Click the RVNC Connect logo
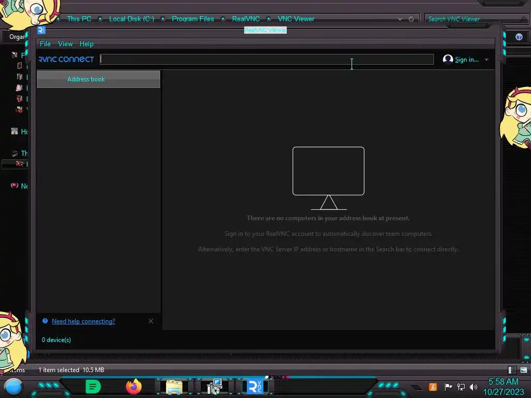531x398 pixels. [x=66, y=59]
